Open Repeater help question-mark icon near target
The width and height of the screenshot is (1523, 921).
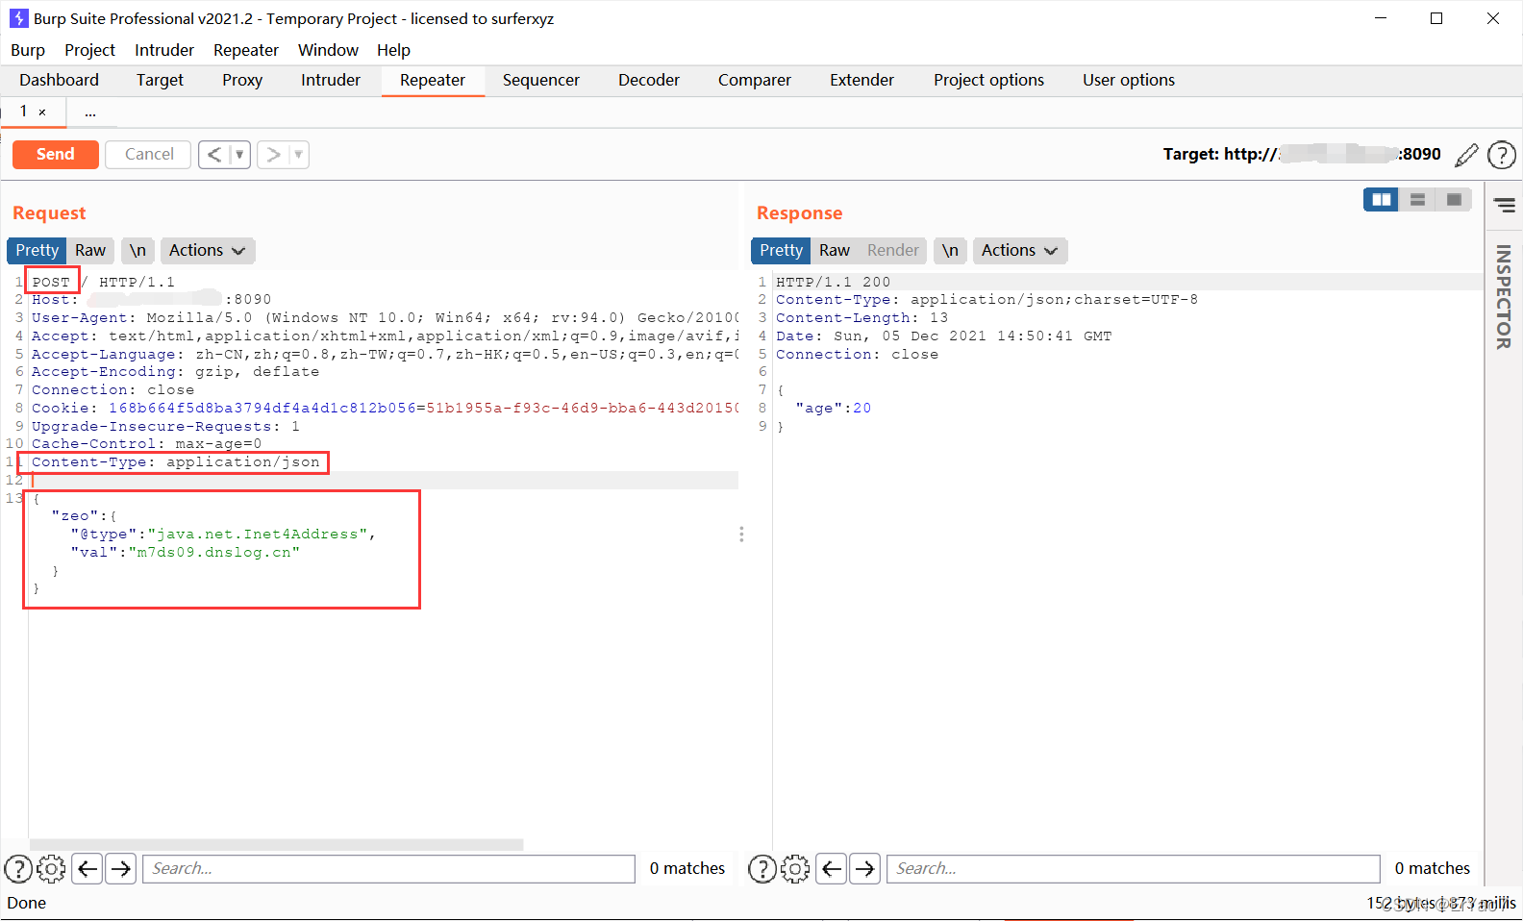1502,155
